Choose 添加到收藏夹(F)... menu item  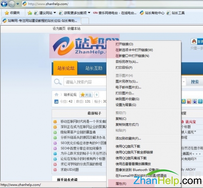pyautogui.click(x=144, y=138)
